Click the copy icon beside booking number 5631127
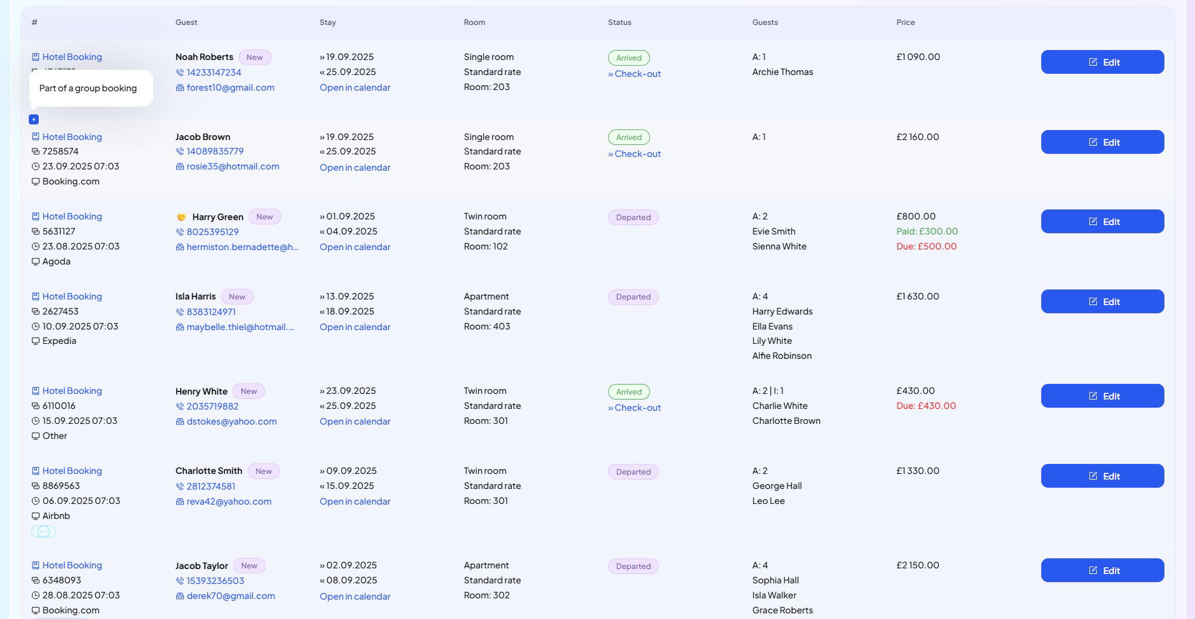Viewport: 1195px width, 619px height. click(36, 231)
